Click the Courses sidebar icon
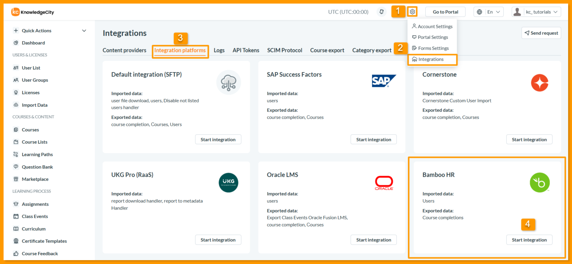 [16, 130]
